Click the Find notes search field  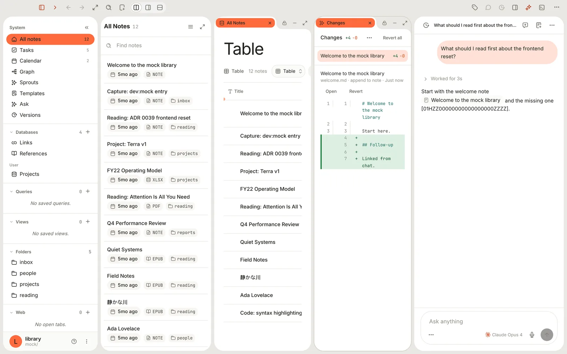click(156, 45)
